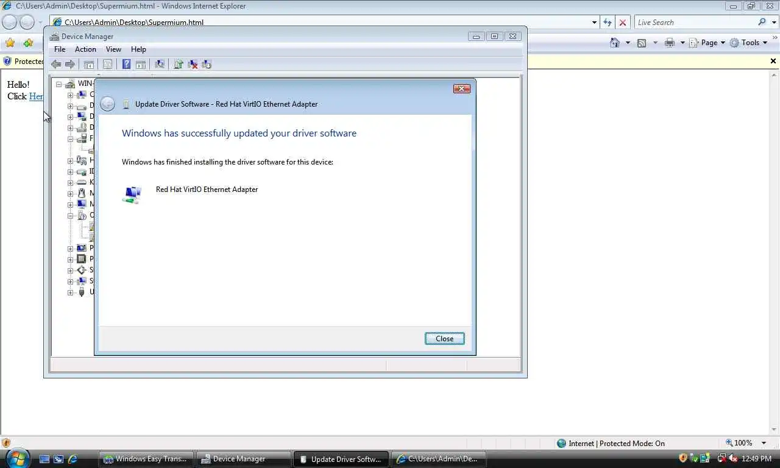Click the scroll down arrow in IE page
Screen dimensions: 780x468
tap(775, 430)
